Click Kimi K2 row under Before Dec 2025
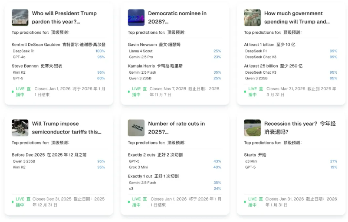Image resolution: width=348 pixels, height=222 pixels. (59, 167)
